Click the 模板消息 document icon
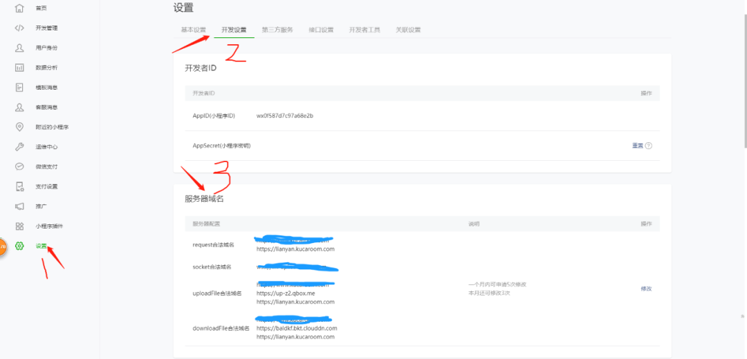The height and width of the screenshot is (359, 747). click(x=19, y=88)
